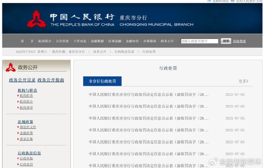Image resolution: width=264 pixels, height=168 pixels.
Task: Open 行政执法信息 section heading in sidebar
Action: point(29,153)
